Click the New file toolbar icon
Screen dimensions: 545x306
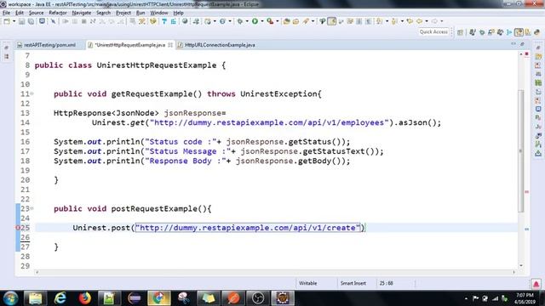7,21
